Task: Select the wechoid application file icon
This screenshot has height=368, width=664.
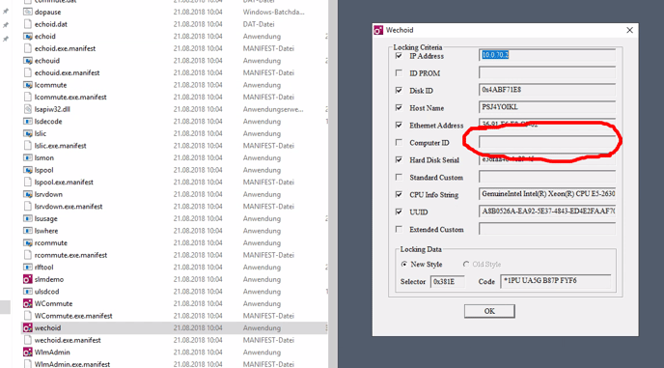Action: [x=28, y=327]
